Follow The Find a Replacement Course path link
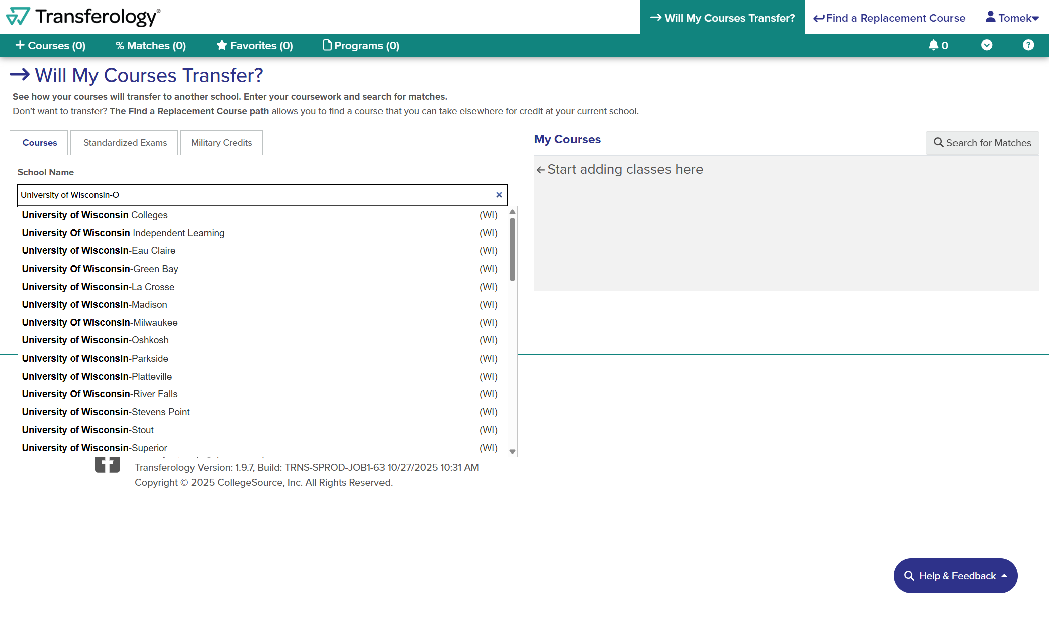Image resolution: width=1049 pixels, height=618 pixels. [x=189, y=111]
